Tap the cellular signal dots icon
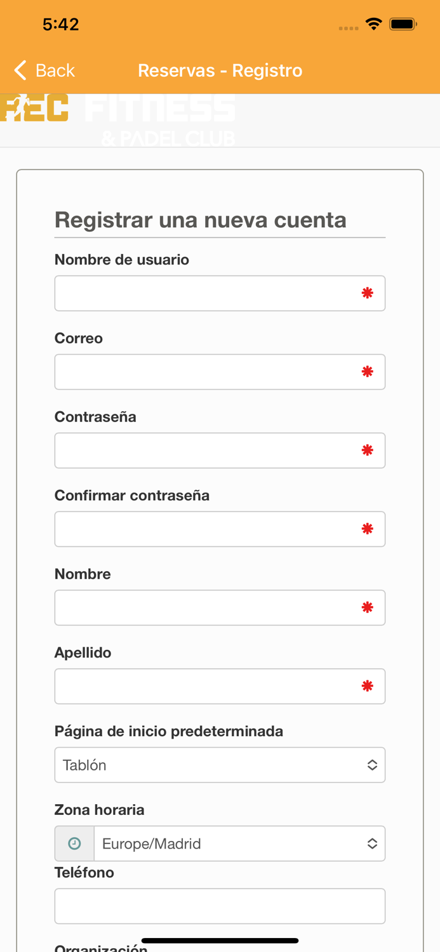440x952 pixels. coord(349,27)
